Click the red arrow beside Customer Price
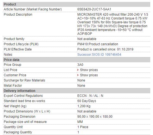This screenshot has width=153, height=135. pyautogui.click(x=78, y=75)
